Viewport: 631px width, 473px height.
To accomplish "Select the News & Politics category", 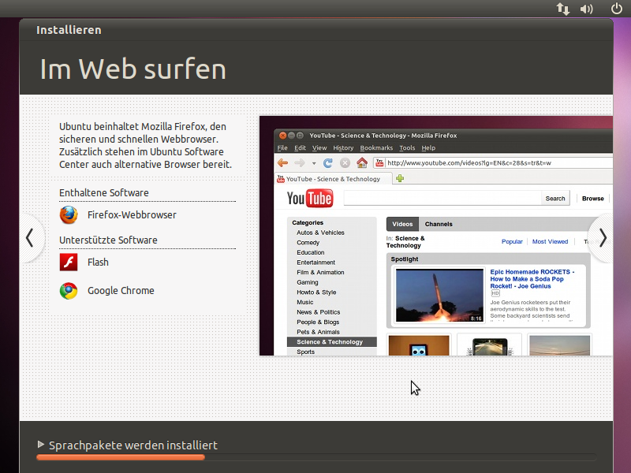I will 319,312.
